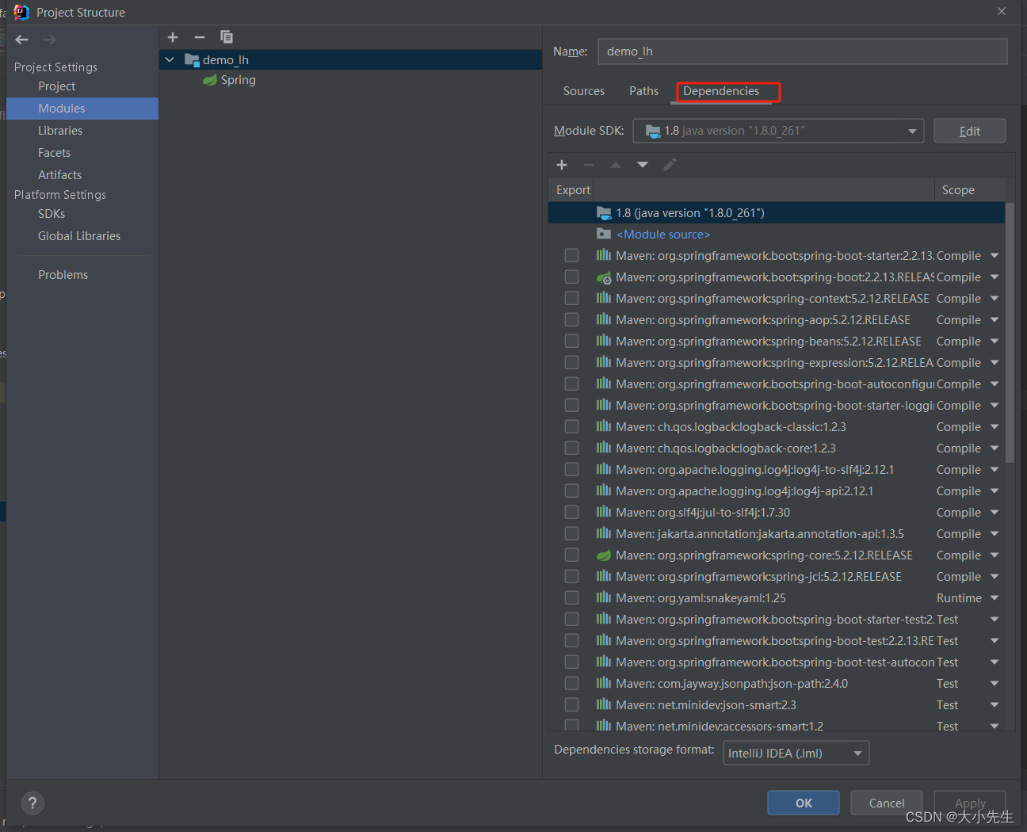Open scope dropdown for json-path:2.4.0

click(995, 683)
